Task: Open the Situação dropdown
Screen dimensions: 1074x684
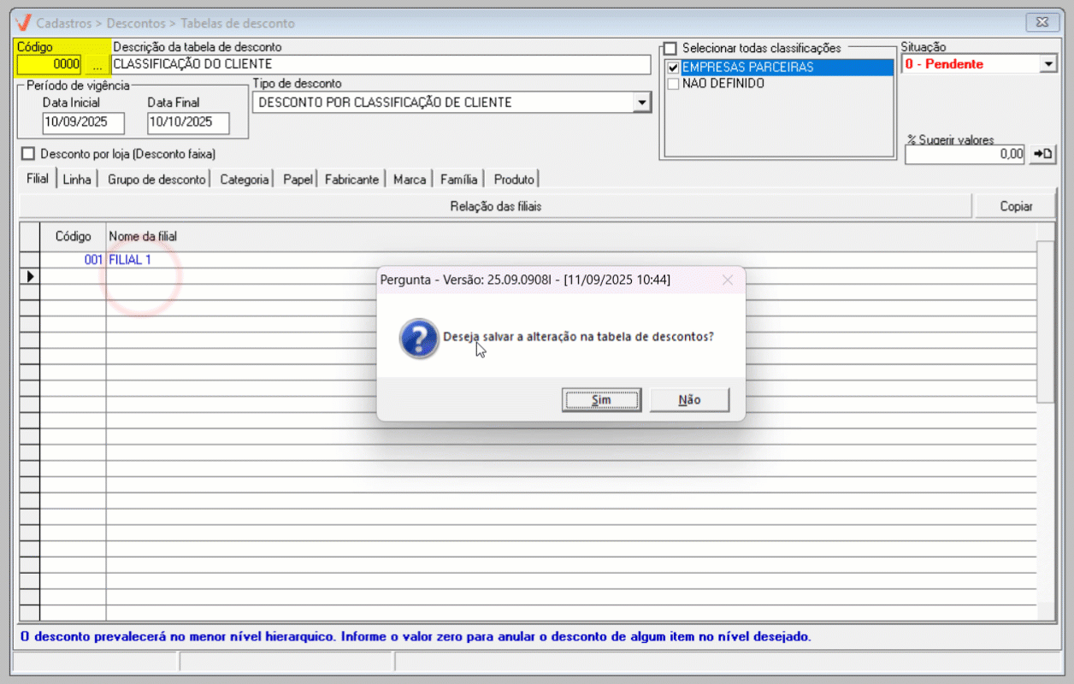Action: tap(1049, 64)
